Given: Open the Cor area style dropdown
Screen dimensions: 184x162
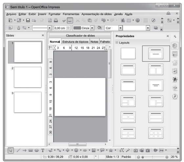Looking at the screenshot, I should pyautogui.click(x=120, y=28).
